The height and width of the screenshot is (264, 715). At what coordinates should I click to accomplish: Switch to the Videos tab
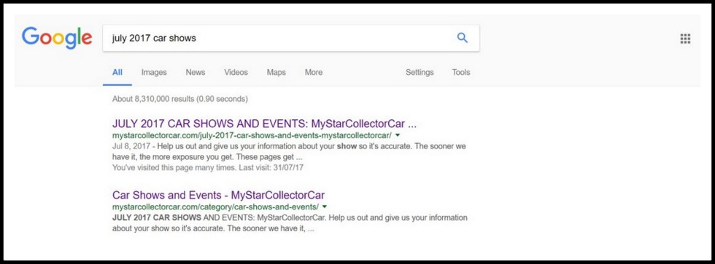coord(236,72)
